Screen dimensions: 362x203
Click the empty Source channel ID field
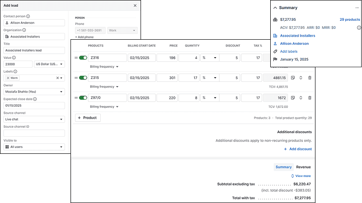34,133
